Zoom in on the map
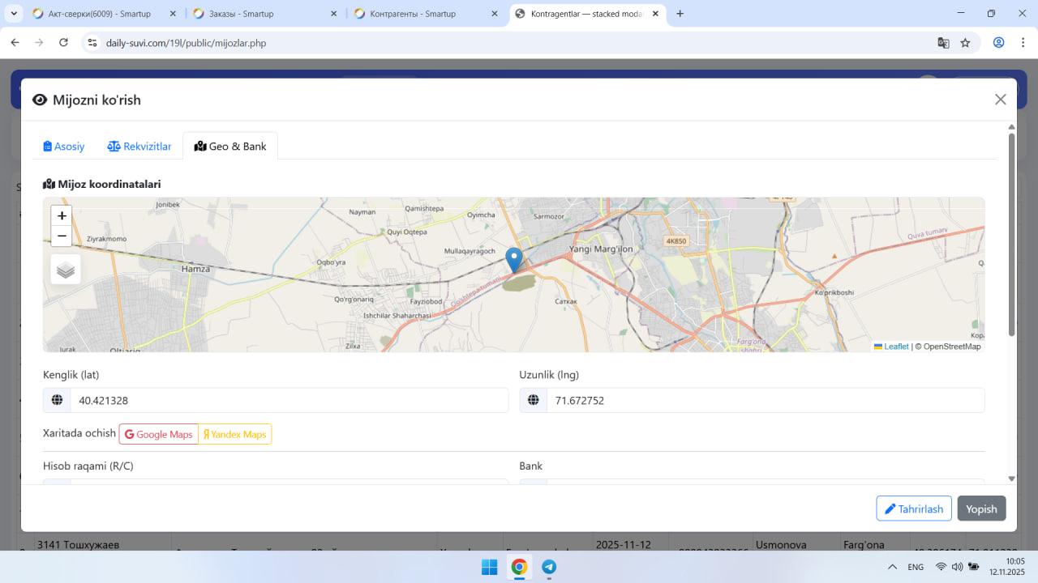Image resolution: width=1038 pixels, height=583 pixels. click(62, 216)
